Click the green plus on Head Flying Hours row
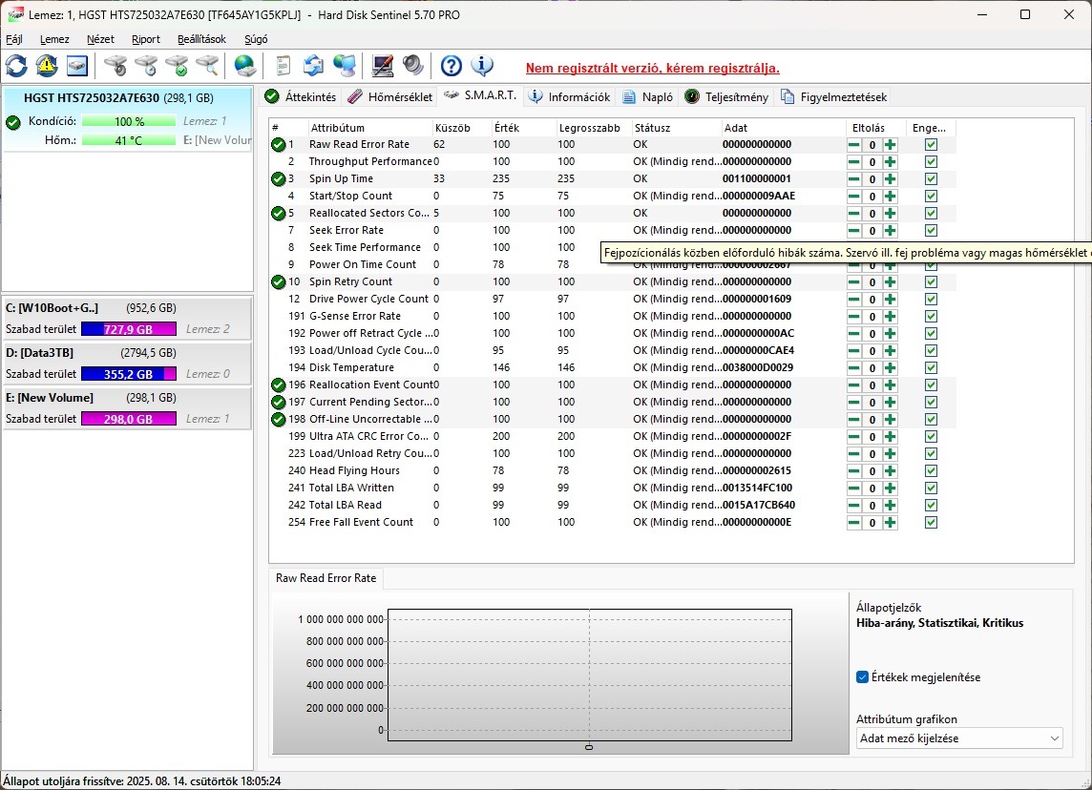 tap(890, 471)
